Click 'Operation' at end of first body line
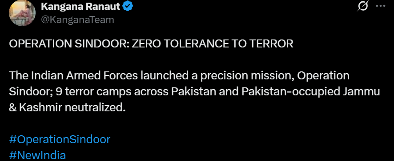The height and width of the screenshot is (161, 394). 323,76
